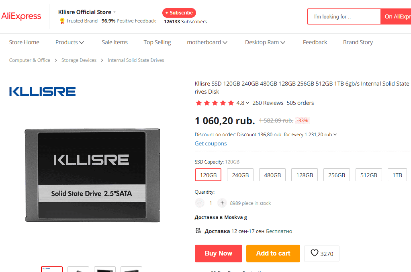Click 96.9% Positive Feedback text
The image size is (411, 272).
(x=129, y=21)
